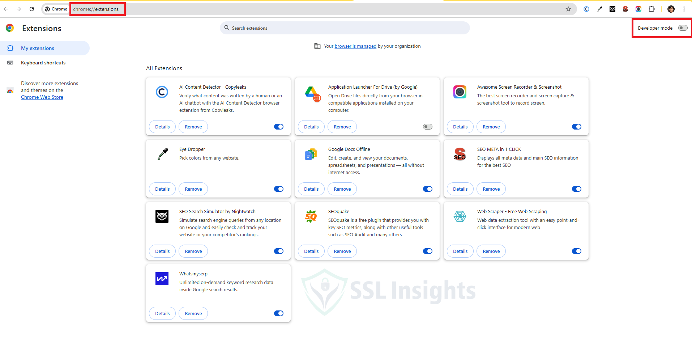Reload the page with refresh icon
Image resolution: width=692 pixels, height=347 pixels.
pos(32,9)
